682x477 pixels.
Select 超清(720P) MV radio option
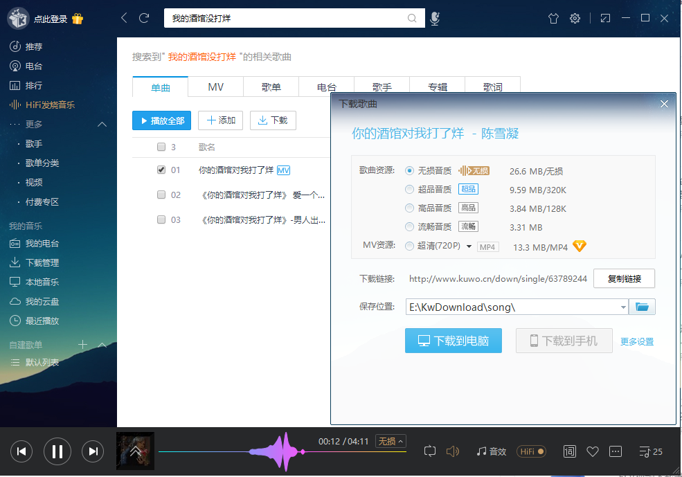click(409, 246)
